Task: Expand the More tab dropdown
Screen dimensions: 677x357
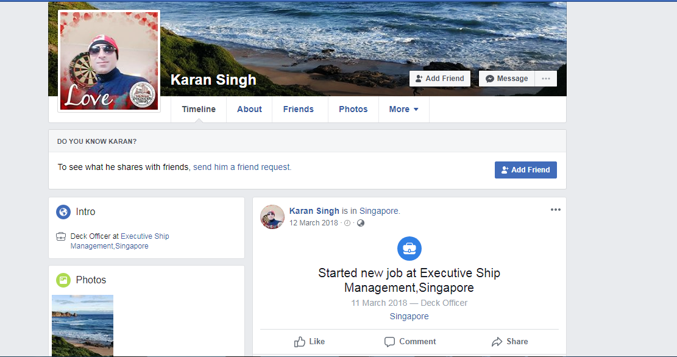Action: coord(403,109)
